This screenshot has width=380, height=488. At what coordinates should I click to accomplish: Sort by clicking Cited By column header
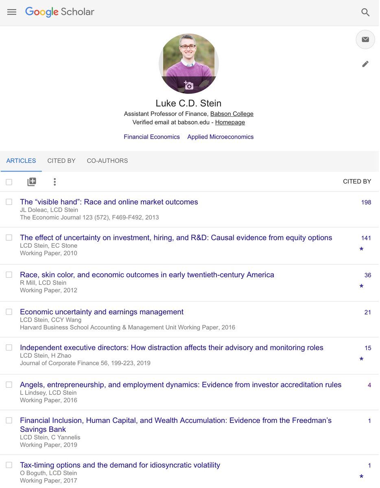click(x=357, y=181)
